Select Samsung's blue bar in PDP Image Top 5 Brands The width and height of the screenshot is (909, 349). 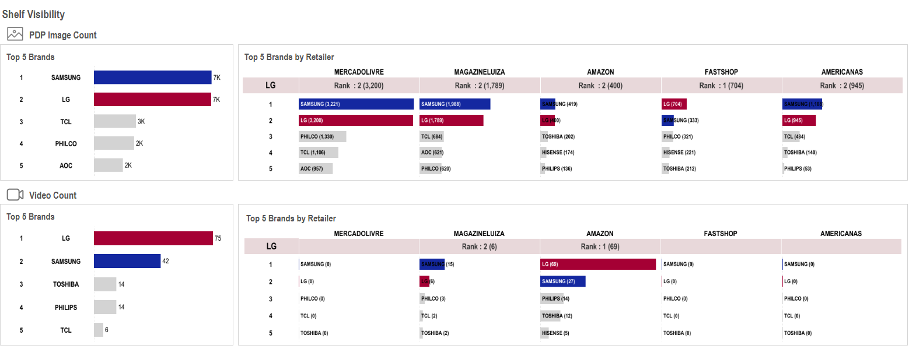pos(152,77)
